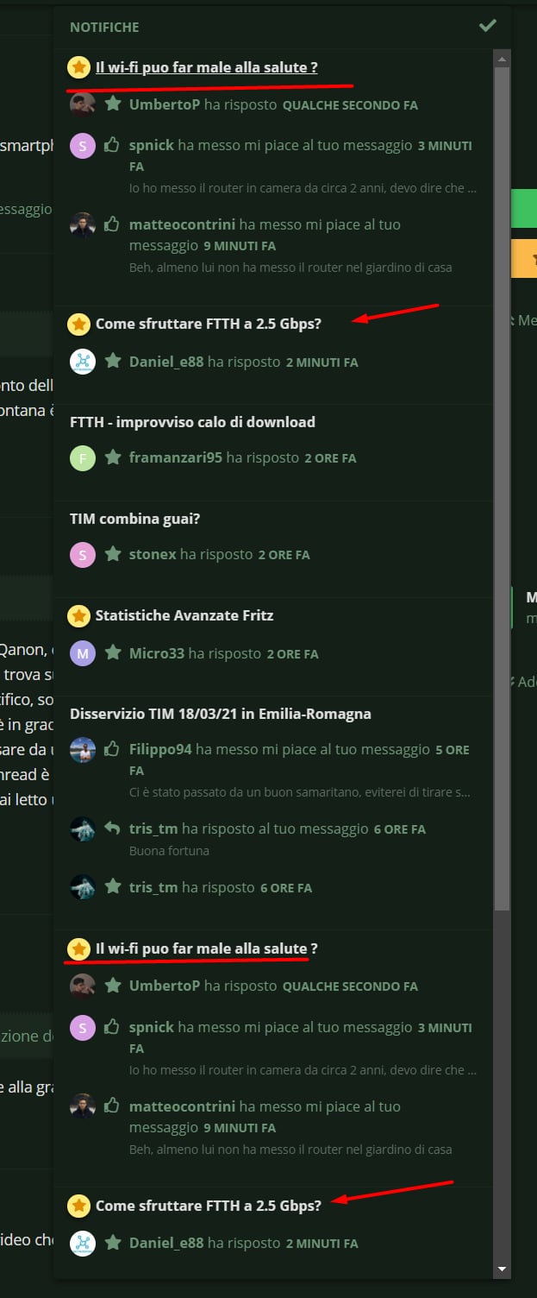Open the bottom 'Come sfruttare FTTH a 2.5 Gbps?' link
537x1298 pixels.
(209, 1205)
